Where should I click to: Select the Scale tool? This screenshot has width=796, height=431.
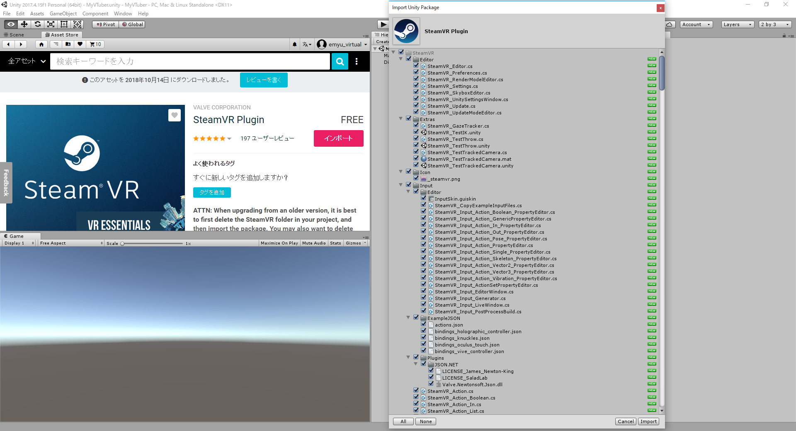coord(51,24)
